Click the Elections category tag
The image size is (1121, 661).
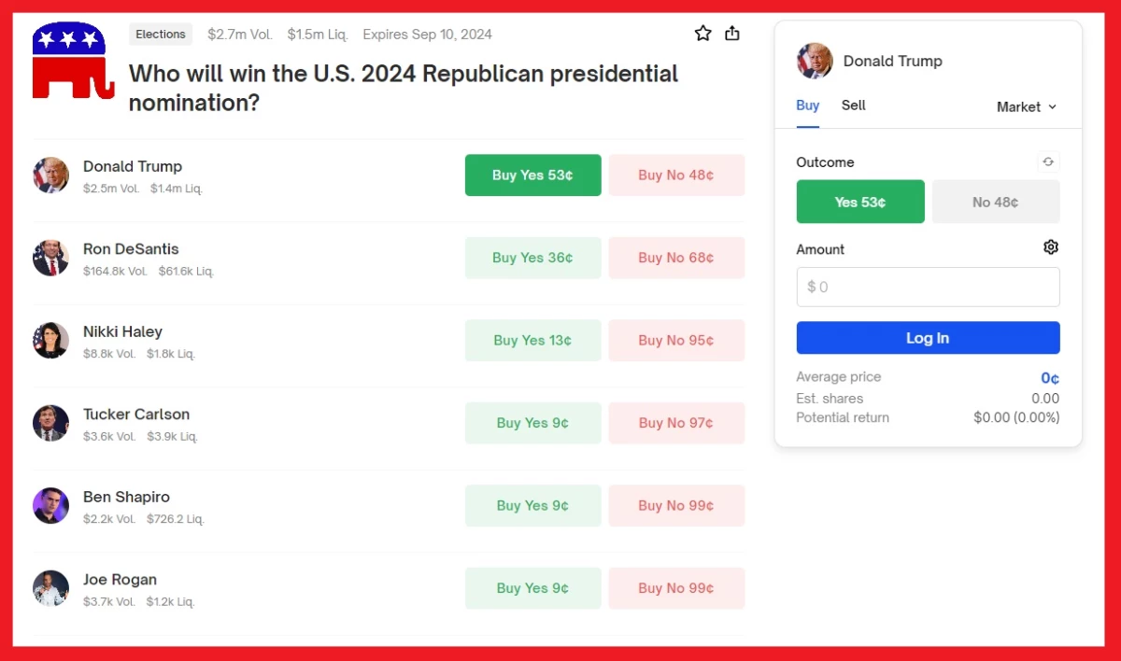(x=161, y=35)
